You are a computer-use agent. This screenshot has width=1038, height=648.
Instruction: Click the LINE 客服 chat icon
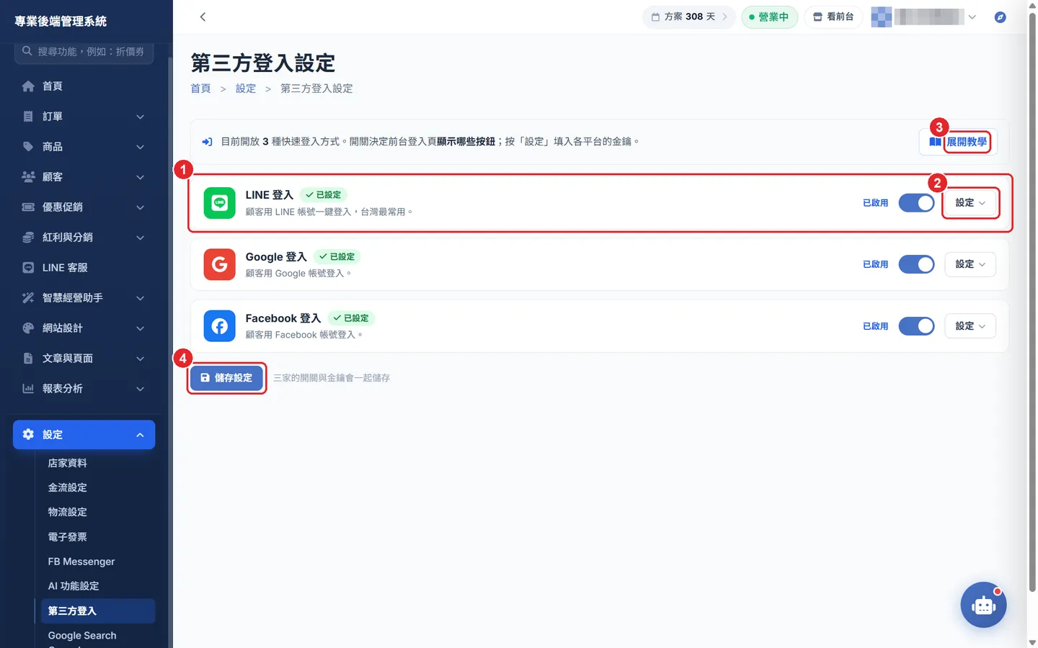coord(28,268)
